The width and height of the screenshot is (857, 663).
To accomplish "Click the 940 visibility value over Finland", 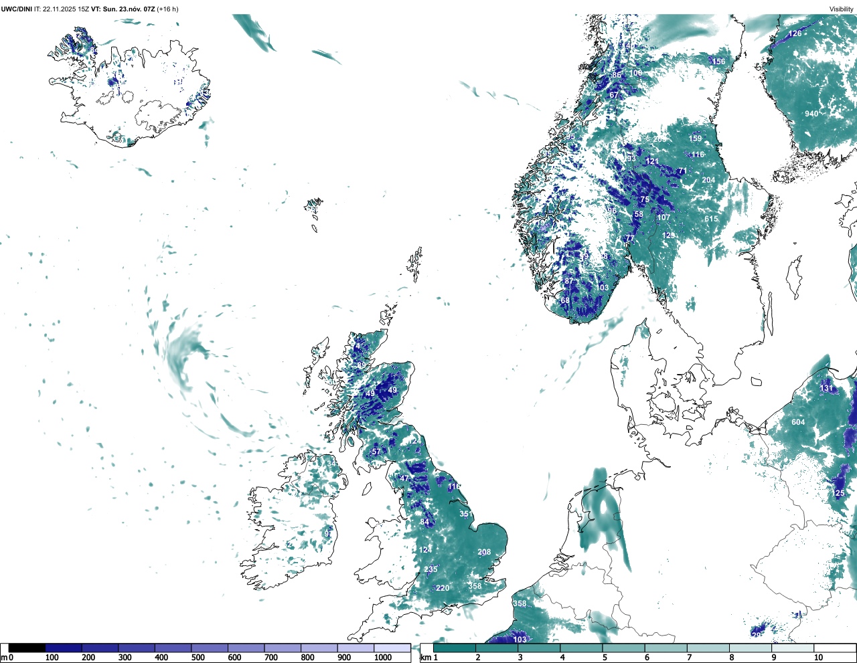I will coord(811,114).
